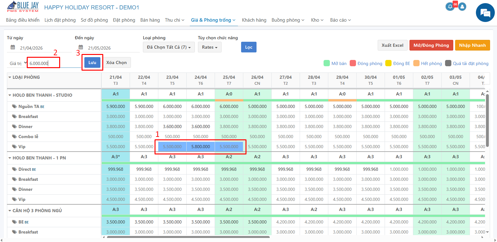Open the user profile avatar icon
Image resolution: width=497 pixels, height=242 pixels.
462,7
